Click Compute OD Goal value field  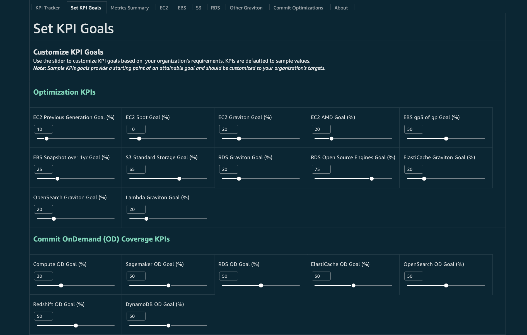click(43, 276)
